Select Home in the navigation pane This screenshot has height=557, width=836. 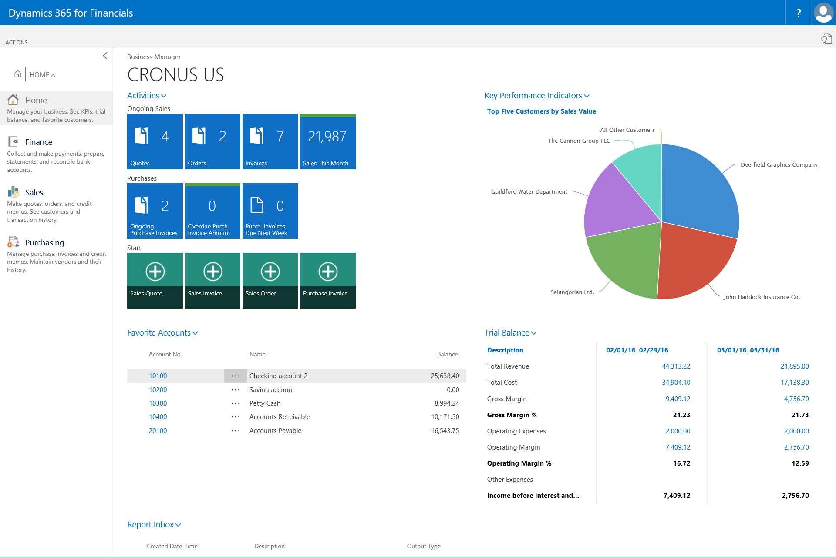[56, 108]
